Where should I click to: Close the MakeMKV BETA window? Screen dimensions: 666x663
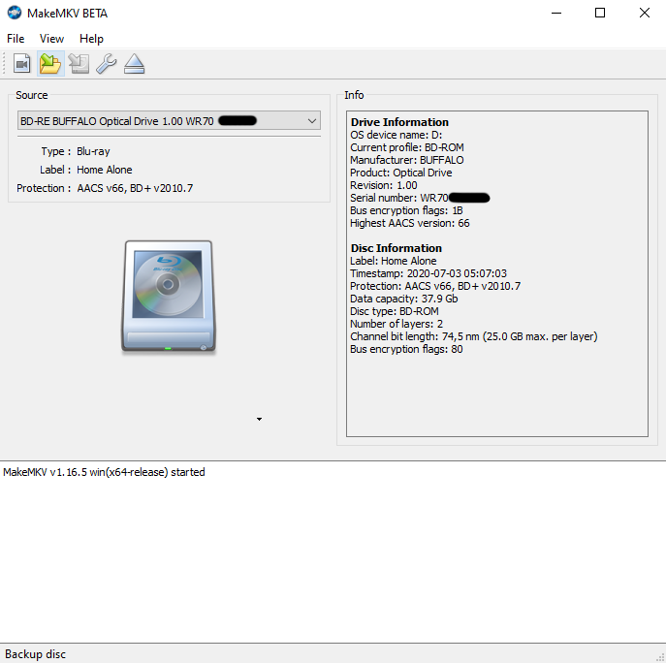pos(645,14)
